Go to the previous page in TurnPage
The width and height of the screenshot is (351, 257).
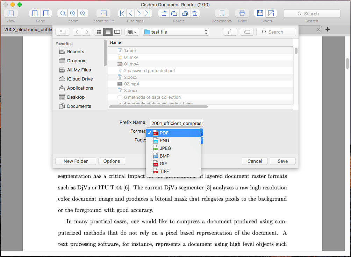tap(131, 13)
